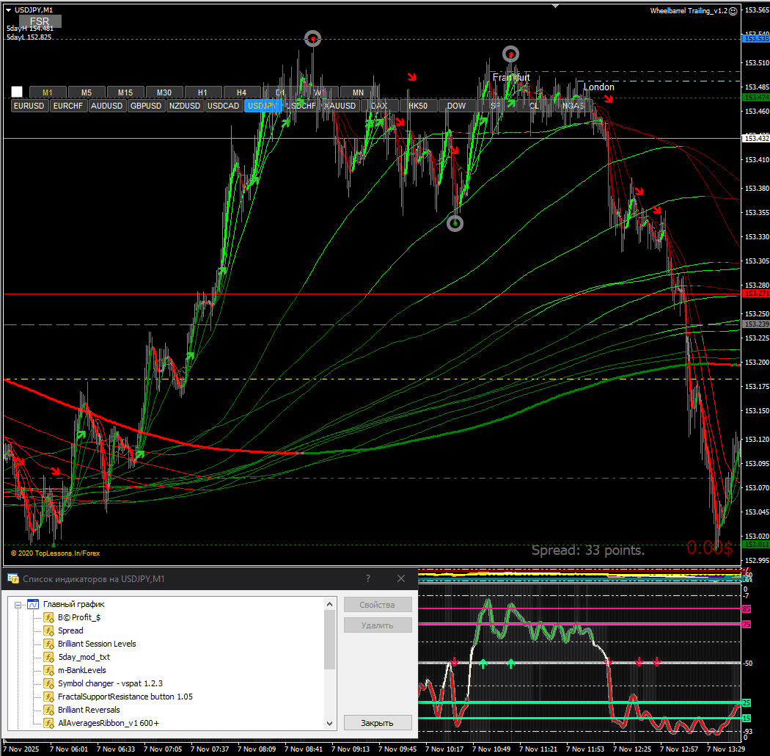Click the highlighted USDJPY symbol button
The width and height of the screenshot is (770, 756).
click(263, 106)
